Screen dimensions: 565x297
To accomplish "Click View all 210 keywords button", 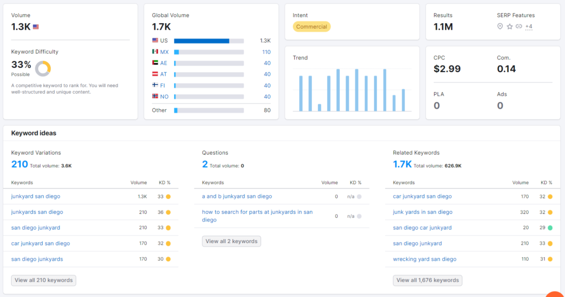I will point(44,280).
